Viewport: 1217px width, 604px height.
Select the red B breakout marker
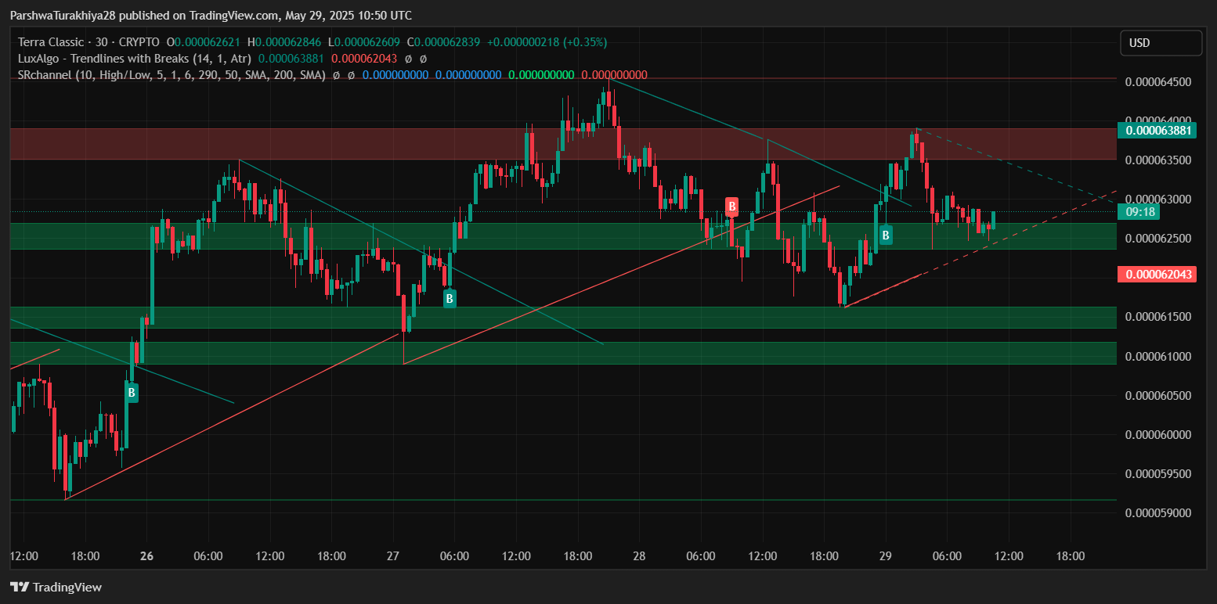pos(731,207)
